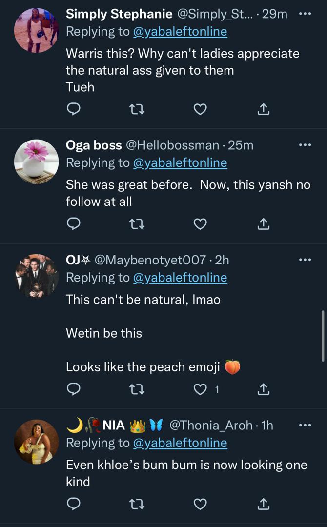Reply to Simply Stephanie's tweet
The image size is (327, 527).
coord(73,109)
